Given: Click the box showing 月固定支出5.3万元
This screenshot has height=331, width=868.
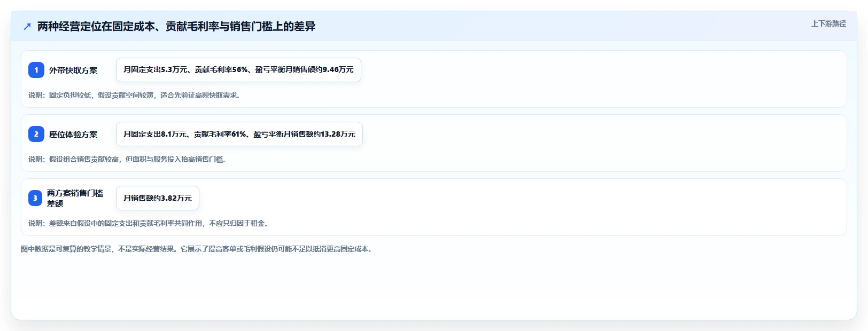Looking at the screenshot, I should (238, 70).
